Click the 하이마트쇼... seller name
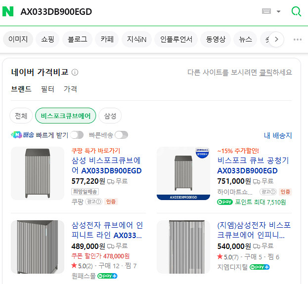Image resolution: width=308 pixels, height=284 pixels. click(x=235, y=192)
